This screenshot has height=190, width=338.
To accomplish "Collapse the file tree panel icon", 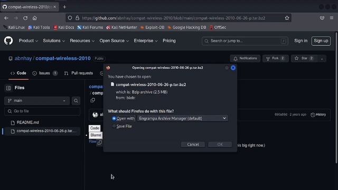I will coord(8,88).
